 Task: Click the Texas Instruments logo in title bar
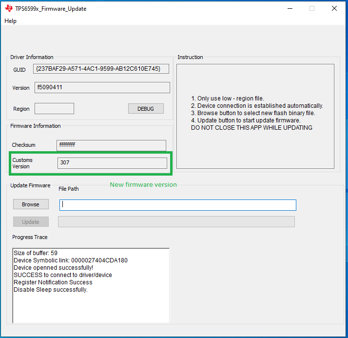pyautogui.click(x=9, y=8)
